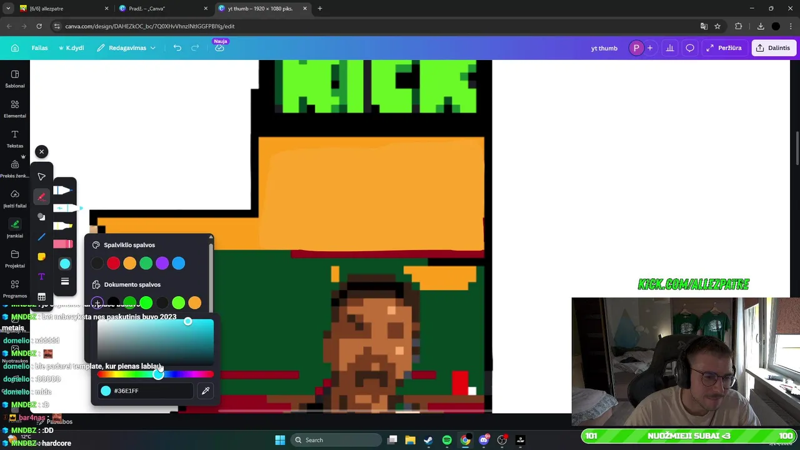The height and width of the screenshot is (450, 800).
Task: Pick the pink eraser tool
Action: 63,244
